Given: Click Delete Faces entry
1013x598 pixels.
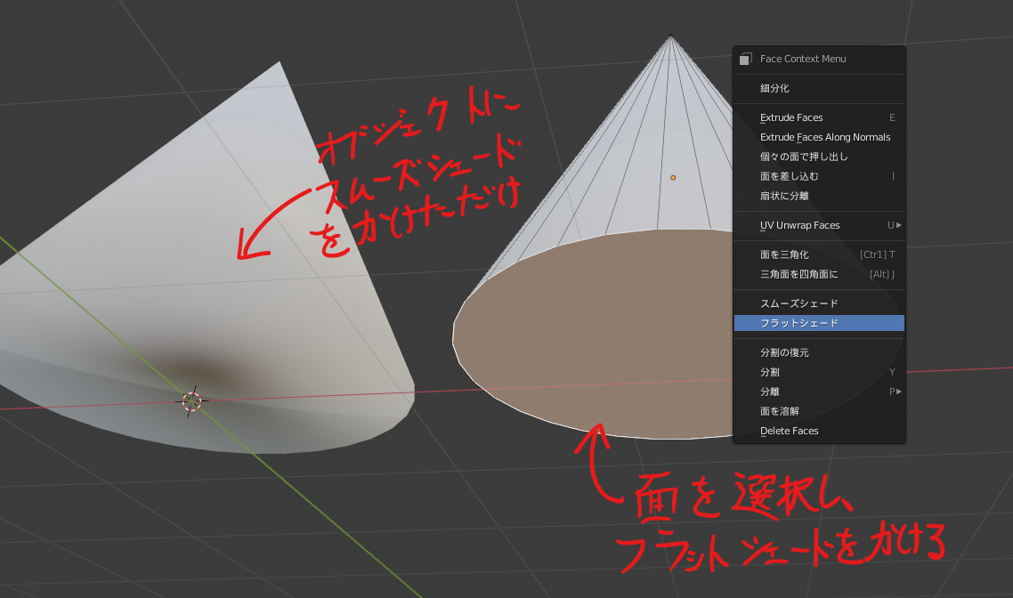Looking at the screenshot, I should point(819,431).
